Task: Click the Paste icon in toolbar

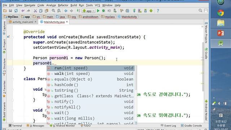Action: pos(47,11)
